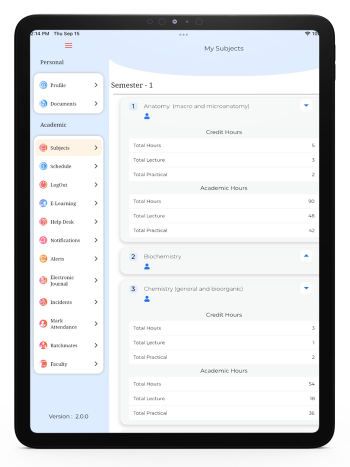Image resolution: width=350 pixels, height=467 pixels.
Task: Click the Batchmates icon
Action: [x=43, y=345]
